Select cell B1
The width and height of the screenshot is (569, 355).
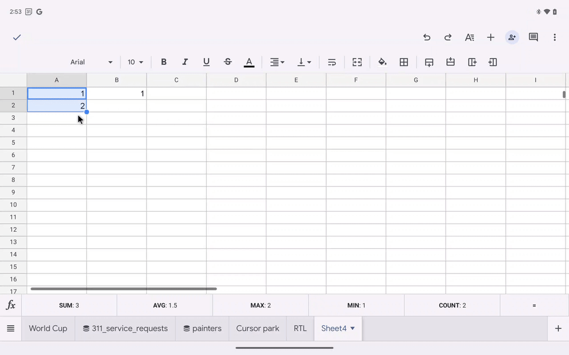point(117,93)
